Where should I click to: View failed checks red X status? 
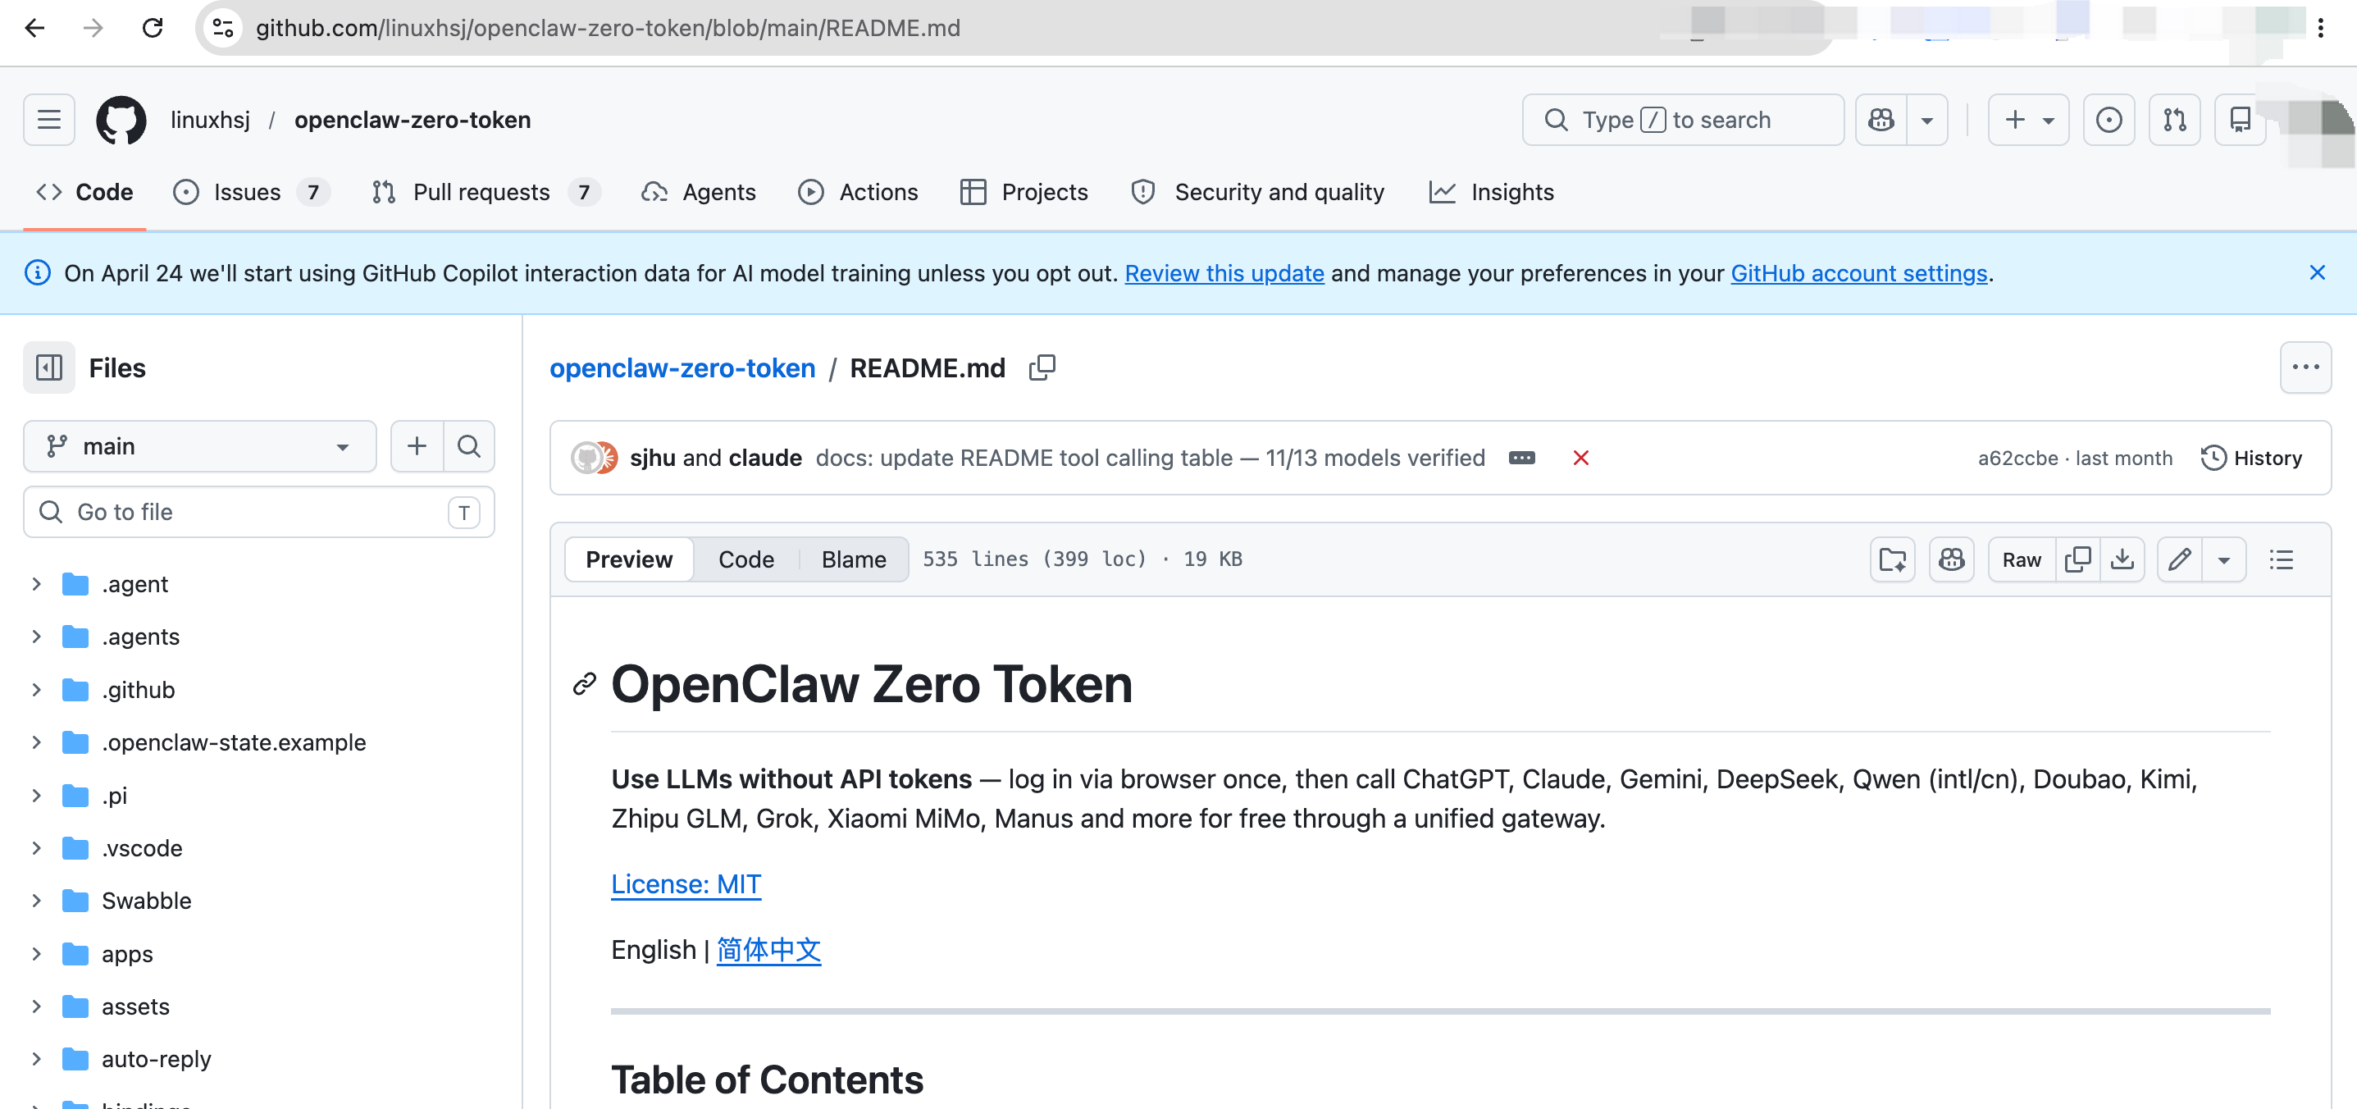coord(1581,458)
